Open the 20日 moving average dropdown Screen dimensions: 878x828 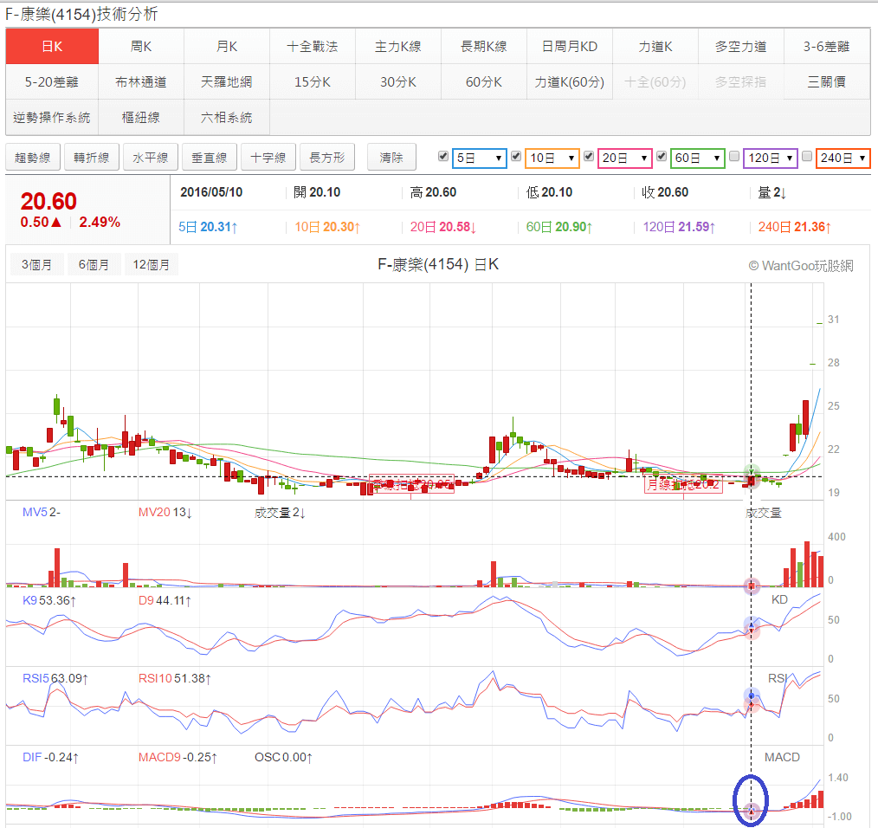pyautogui.click(x=624, y=158)
